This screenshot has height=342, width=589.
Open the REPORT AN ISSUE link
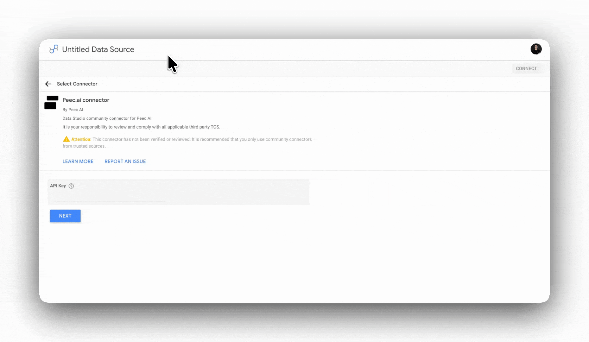click(x=125, y=161)
